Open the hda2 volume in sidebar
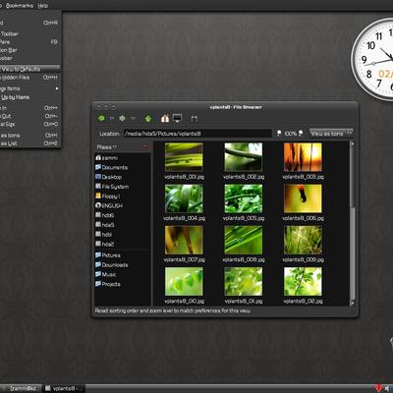The height and width of the screenshot is (393, 393). pyautogui.click(x=123, y=244)
